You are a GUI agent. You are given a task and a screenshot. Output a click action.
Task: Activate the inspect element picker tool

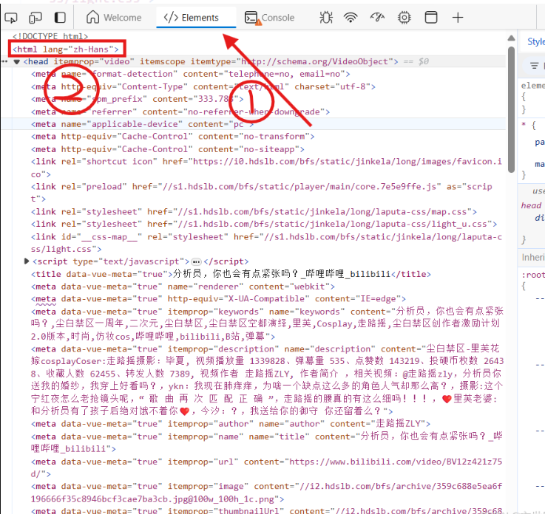[x=11, y=17]
